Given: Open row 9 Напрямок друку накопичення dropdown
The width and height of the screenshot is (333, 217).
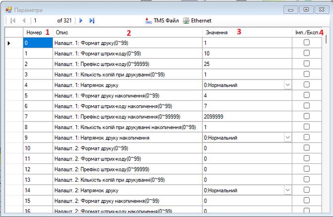Looking at the screenshot, I should [x=287, y=137].
